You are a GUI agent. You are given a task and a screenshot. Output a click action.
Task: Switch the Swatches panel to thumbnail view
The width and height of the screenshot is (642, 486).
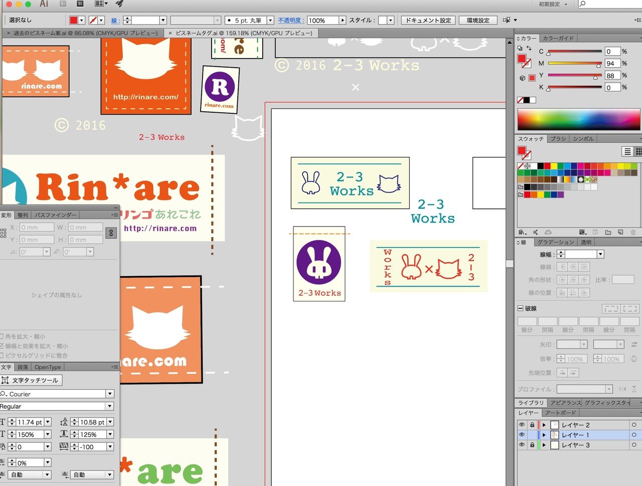point(638,151)
